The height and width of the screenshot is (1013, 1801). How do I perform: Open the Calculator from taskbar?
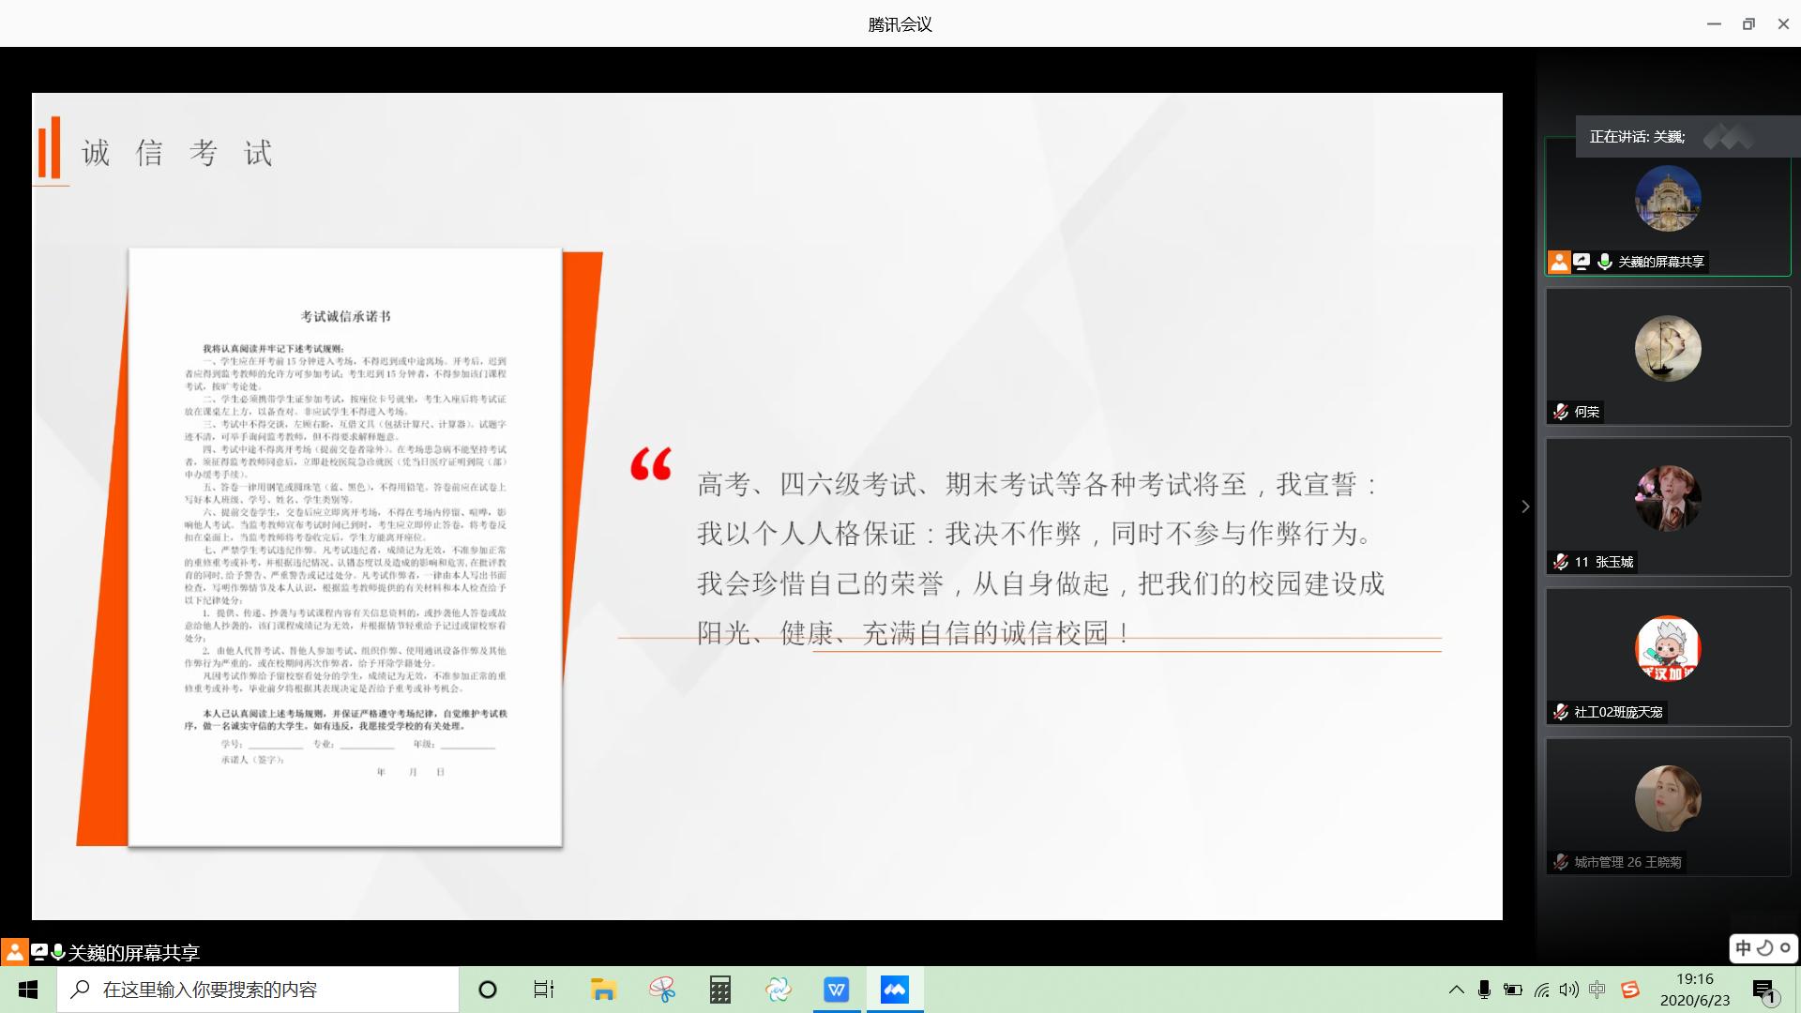(719, 990)
